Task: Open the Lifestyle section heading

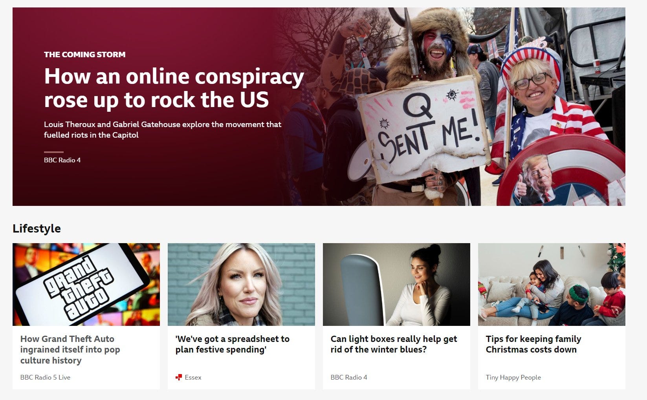Action: coord(37,228)
